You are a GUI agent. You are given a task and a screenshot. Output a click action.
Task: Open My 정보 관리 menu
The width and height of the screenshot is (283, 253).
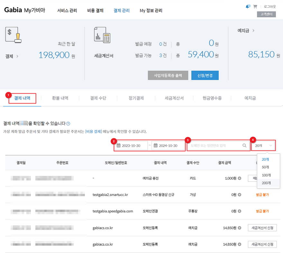(151, 11)
